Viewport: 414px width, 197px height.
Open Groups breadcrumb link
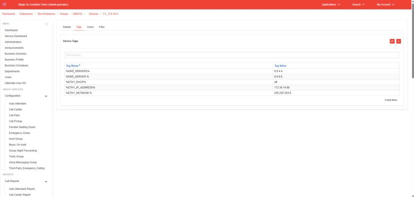click(64, 14)
